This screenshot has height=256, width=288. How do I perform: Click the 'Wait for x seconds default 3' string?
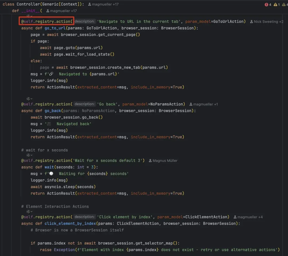(x=107, y=161)
